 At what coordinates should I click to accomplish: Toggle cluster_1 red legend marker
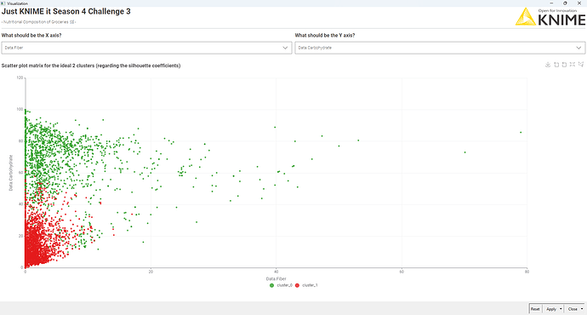tap(297, 285)
